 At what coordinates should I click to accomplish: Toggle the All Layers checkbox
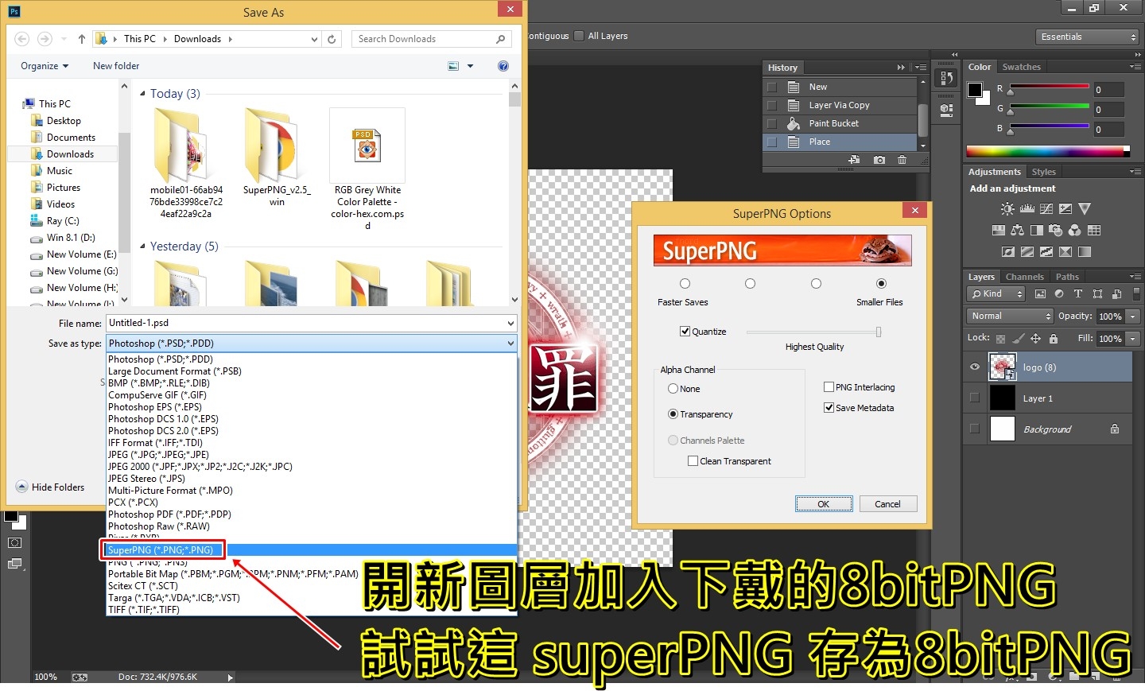(x=579, y=36)
